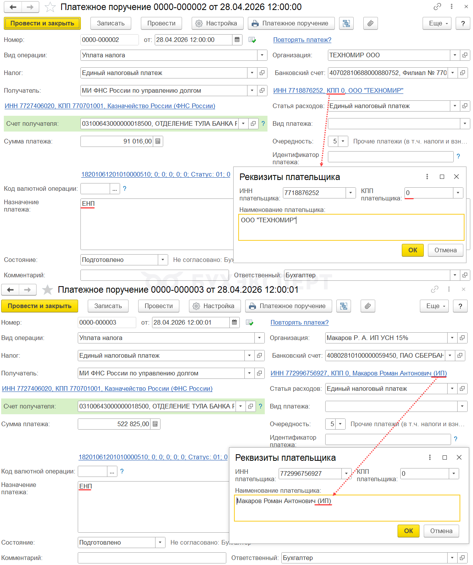Open currency operation code selector in order 0000-000002
This screenshot has height=565, width=473.
(x=115, y=188)
